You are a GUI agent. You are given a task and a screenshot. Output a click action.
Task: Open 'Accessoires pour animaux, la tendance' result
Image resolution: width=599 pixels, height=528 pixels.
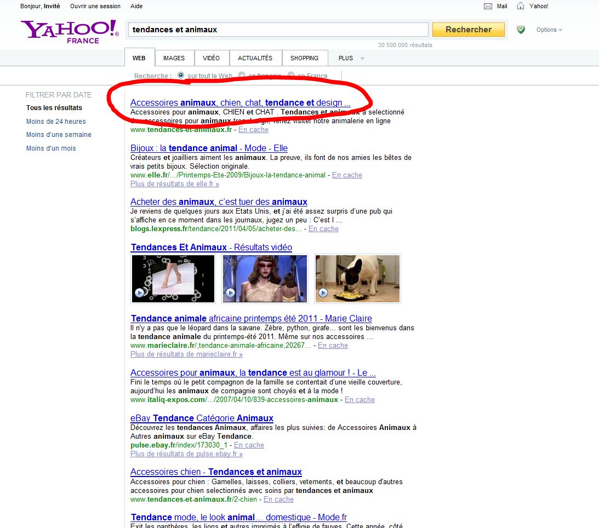[x=253, y=372]
